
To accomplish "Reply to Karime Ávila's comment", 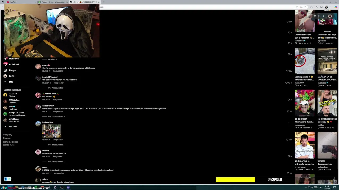I will coord(57,100).
